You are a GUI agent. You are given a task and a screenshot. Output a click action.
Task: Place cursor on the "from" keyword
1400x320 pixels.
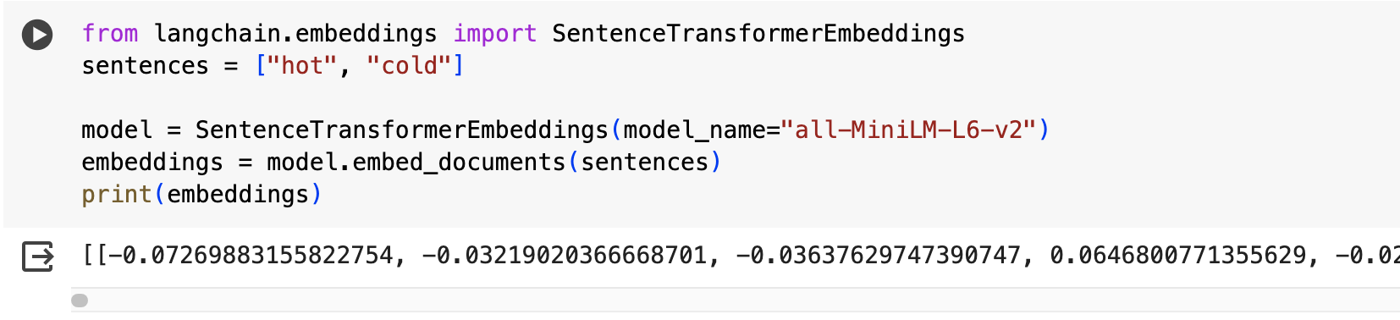tap(110, 33)
